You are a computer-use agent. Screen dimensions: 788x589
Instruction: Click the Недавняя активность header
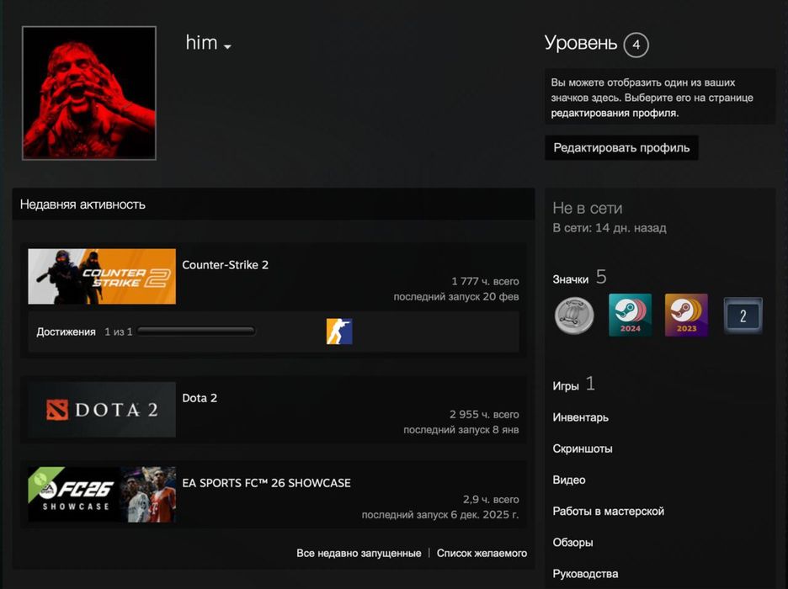(x=83, y=204)
